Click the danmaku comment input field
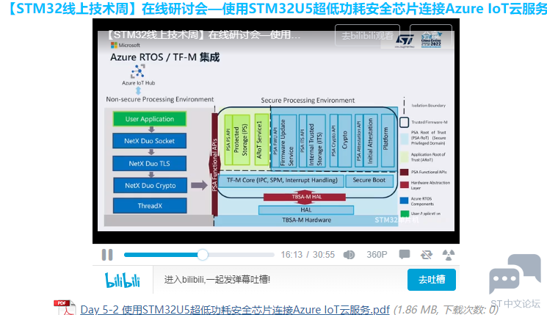This screenshot has width=547, height=315. coord(280,280)
